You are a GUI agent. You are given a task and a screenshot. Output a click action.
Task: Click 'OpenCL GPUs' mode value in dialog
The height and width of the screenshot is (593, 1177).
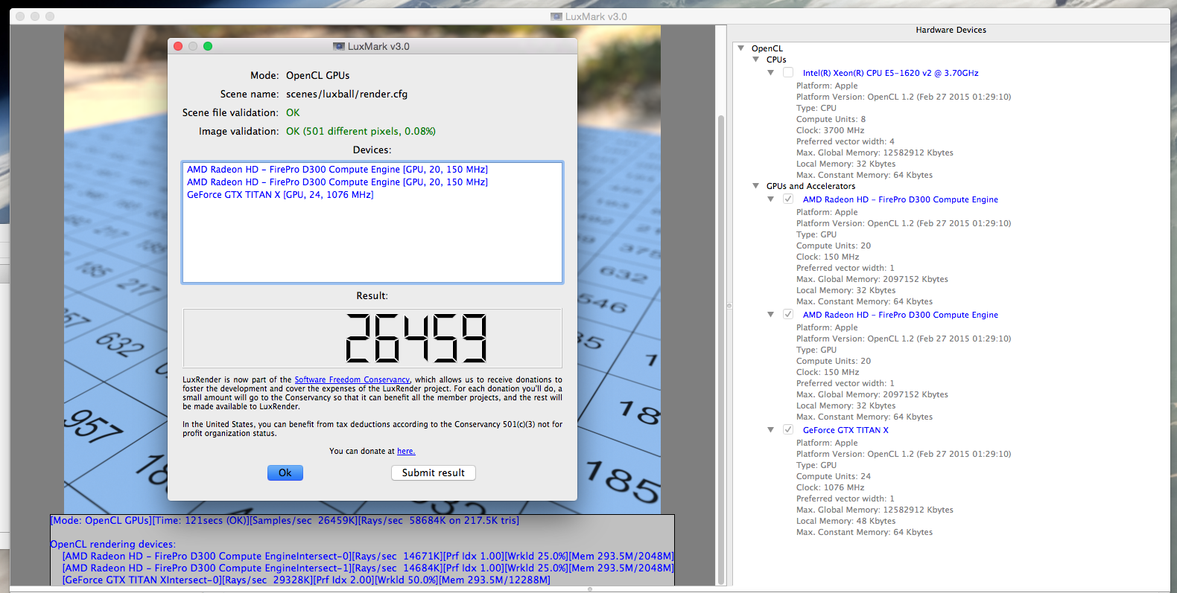(x=317, y=75)
